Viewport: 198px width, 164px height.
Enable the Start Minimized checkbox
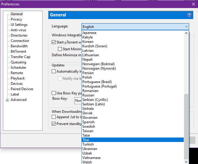(60, 49)
